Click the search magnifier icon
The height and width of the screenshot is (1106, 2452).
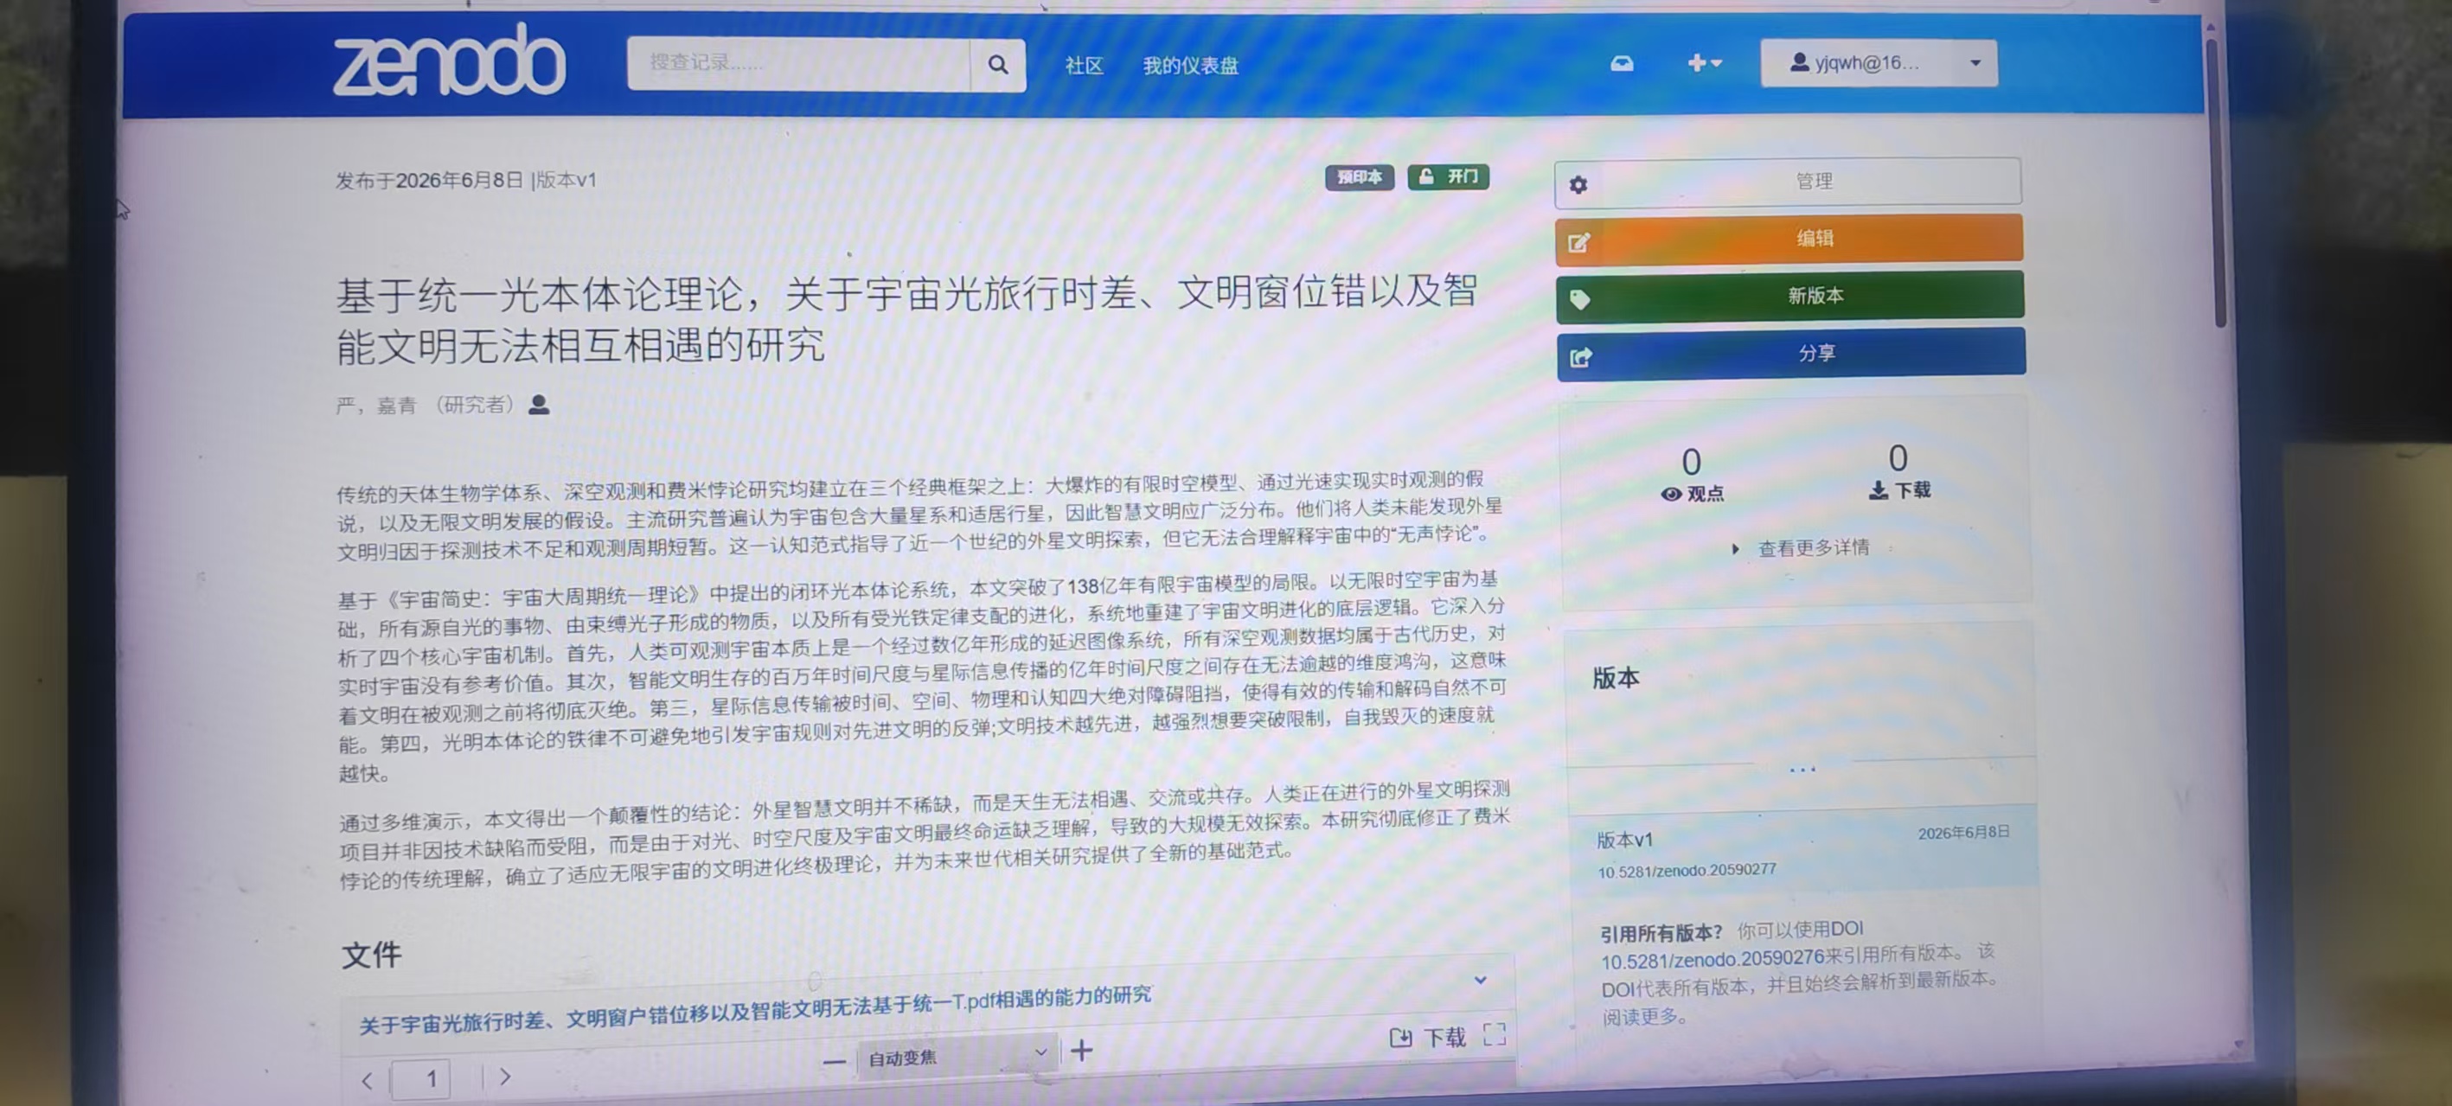997,65
